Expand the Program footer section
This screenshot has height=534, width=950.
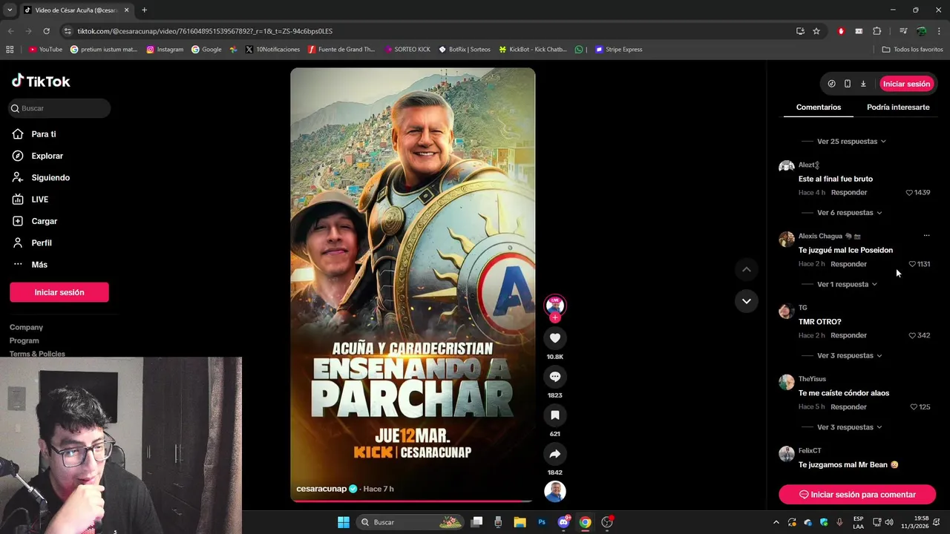tap(24, 340)
